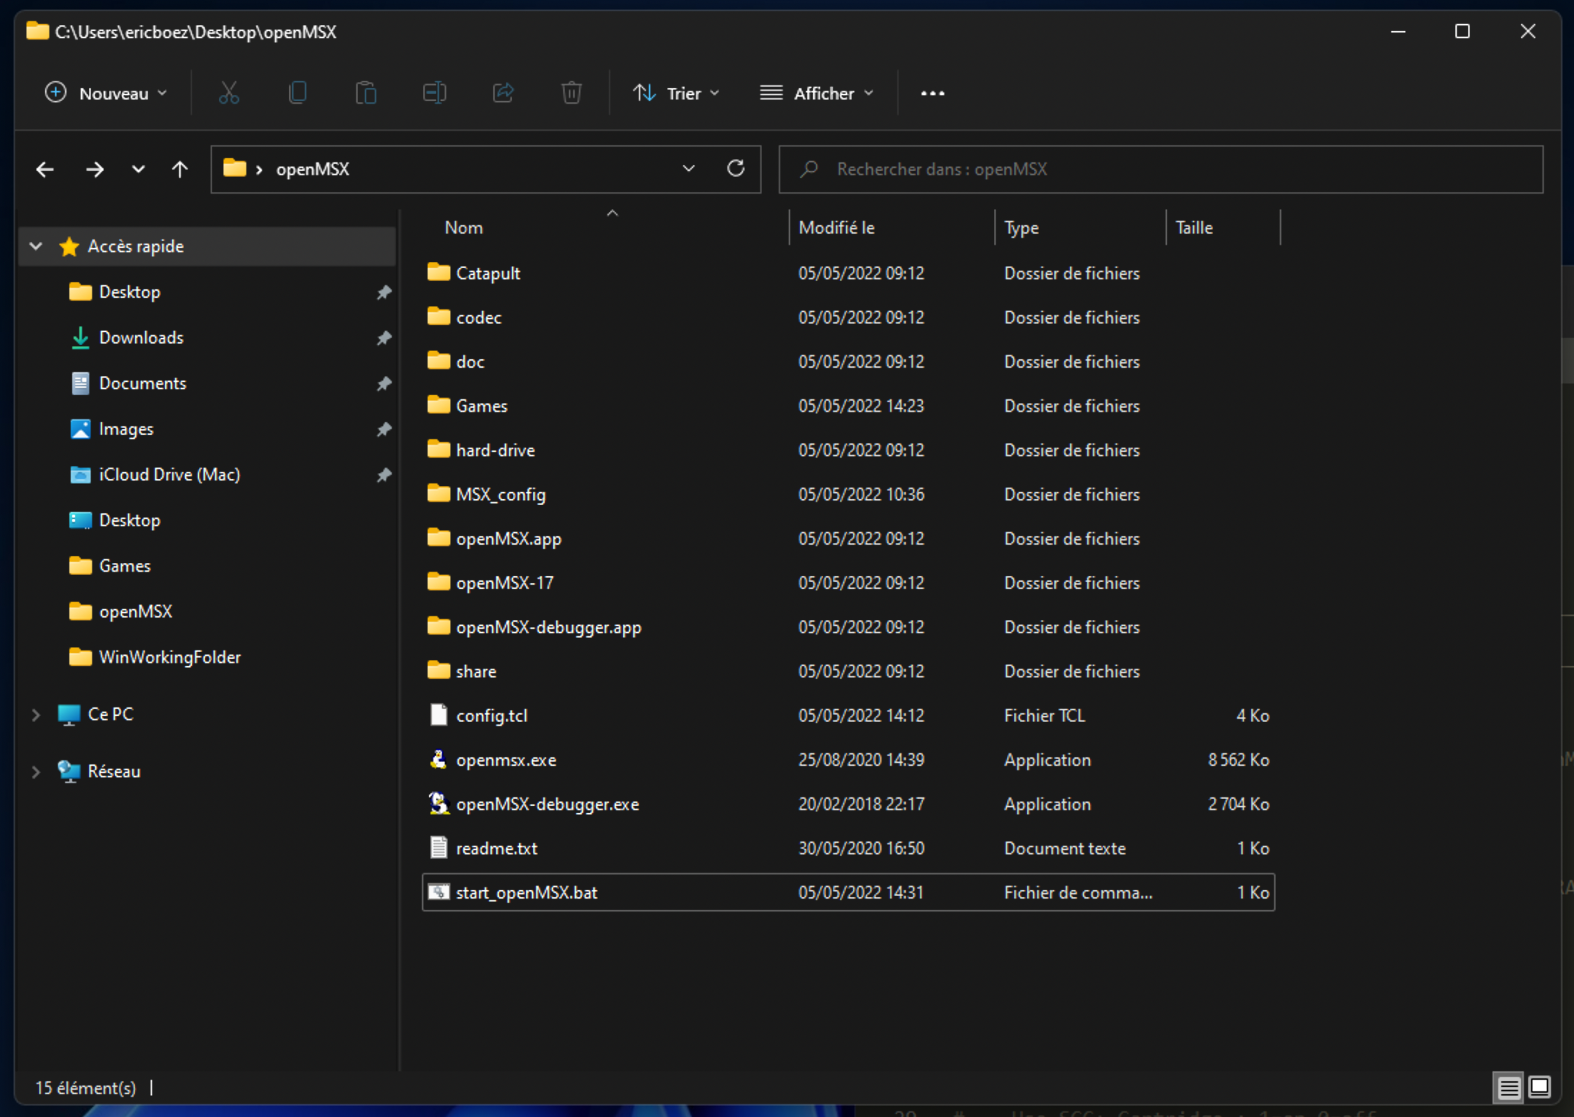Click the Delete trash icon
Viewport: 1574px width, 1117px height.
(571, 93)
